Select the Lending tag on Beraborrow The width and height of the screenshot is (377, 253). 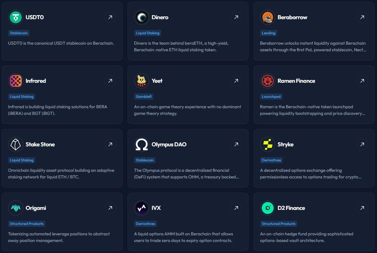pyautogui.click(x=269, y=33)
